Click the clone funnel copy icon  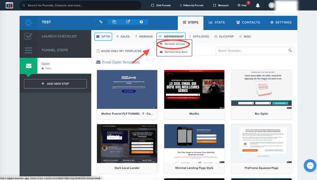click(114, 22)
